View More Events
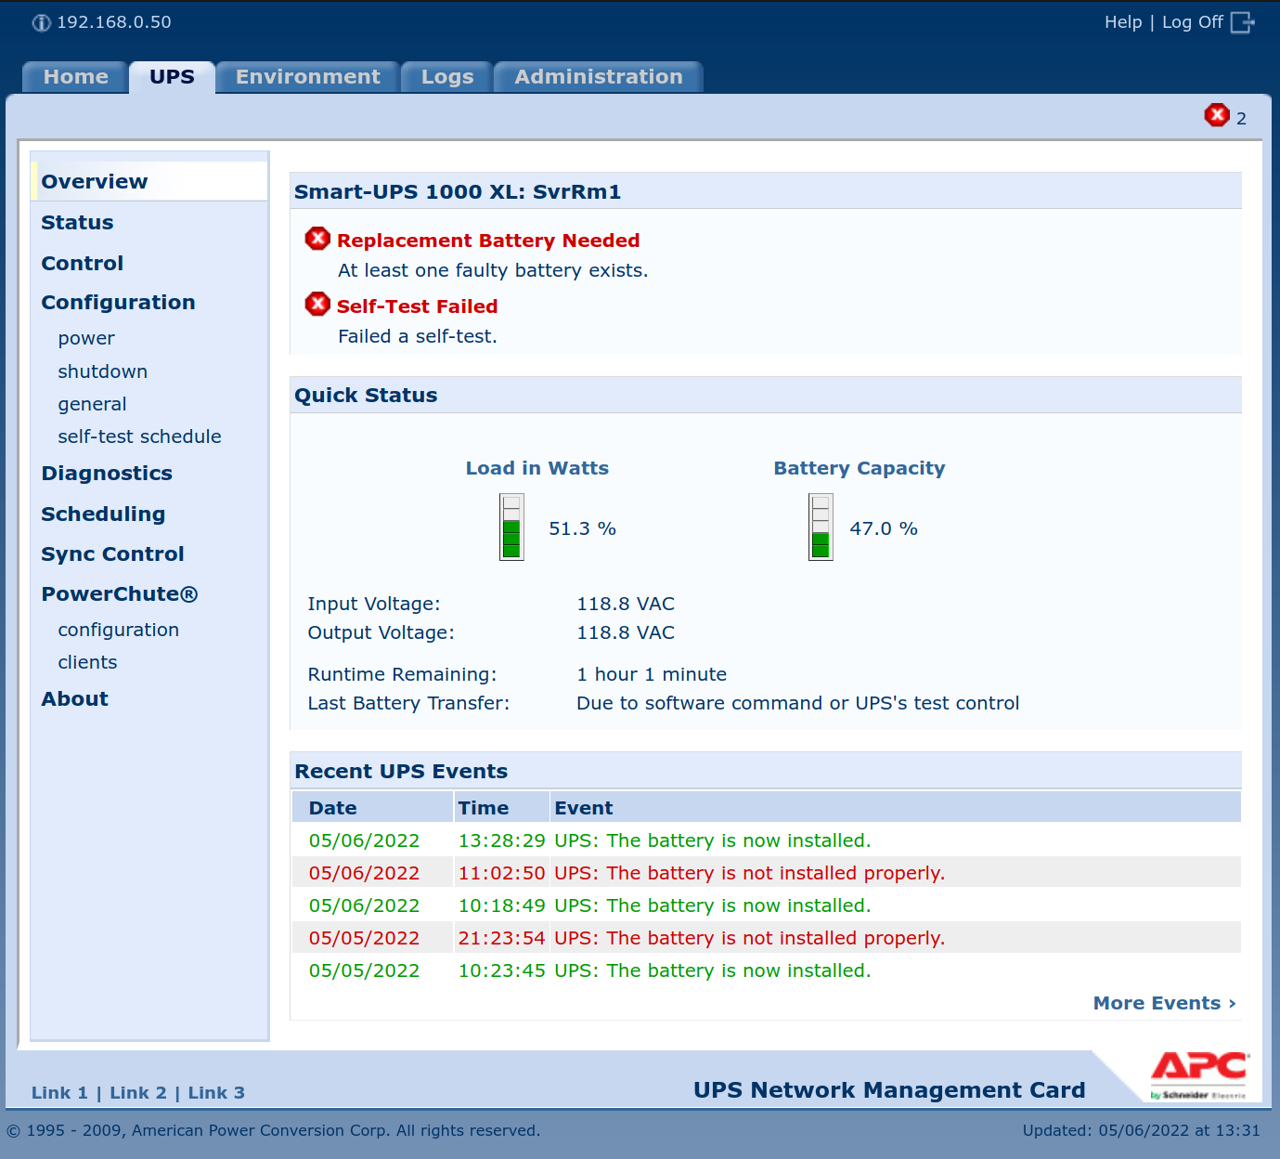 [1163, 1003]
